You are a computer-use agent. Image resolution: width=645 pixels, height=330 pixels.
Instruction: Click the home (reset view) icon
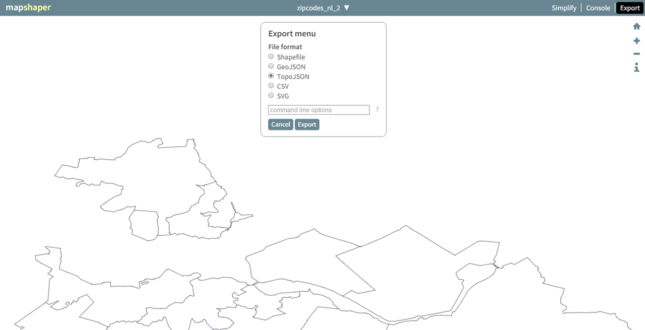point(636,26)
